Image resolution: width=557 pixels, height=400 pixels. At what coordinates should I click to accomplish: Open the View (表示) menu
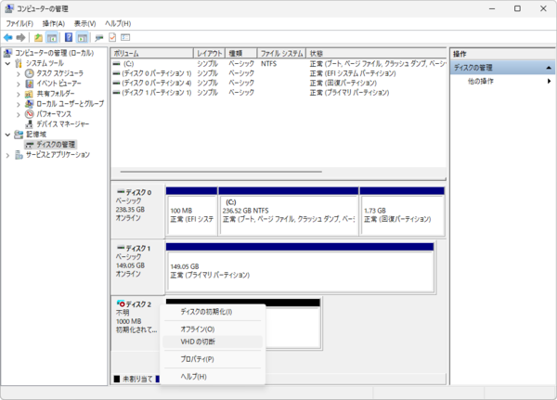pyautogui.click(x=84, y=22)
